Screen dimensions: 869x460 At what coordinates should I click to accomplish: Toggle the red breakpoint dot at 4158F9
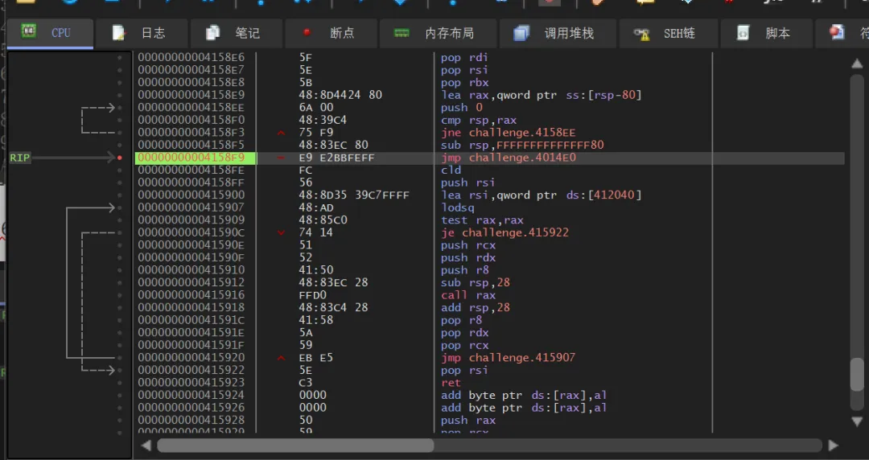click(120, 158)
